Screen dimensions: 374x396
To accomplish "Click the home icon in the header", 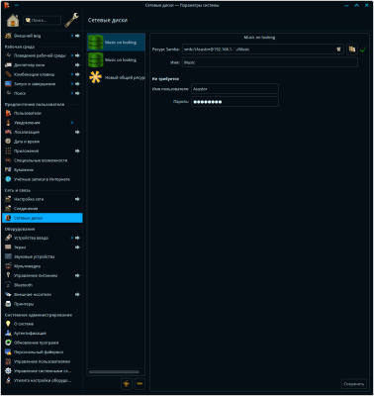I will tap(13, 21).
